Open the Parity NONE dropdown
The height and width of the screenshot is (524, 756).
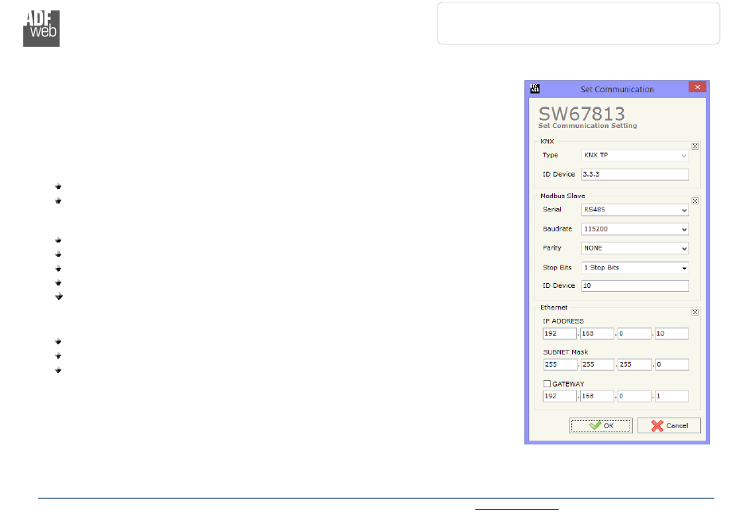click(x=634, y=248)
